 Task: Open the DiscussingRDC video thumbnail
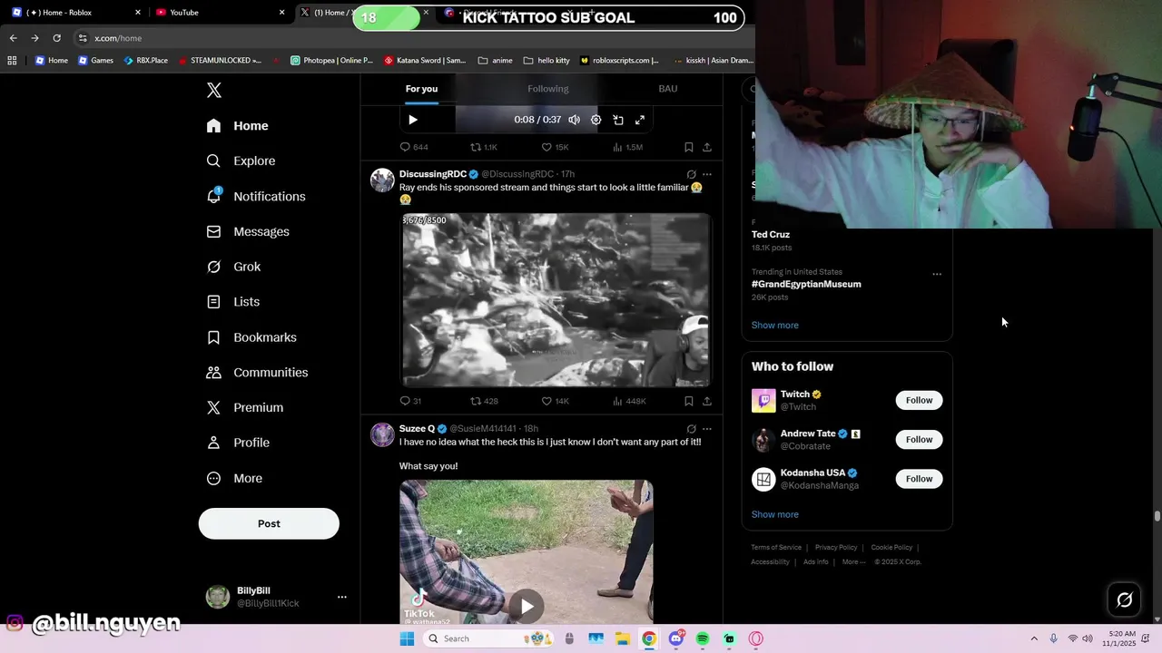click(x=556, y=300)
